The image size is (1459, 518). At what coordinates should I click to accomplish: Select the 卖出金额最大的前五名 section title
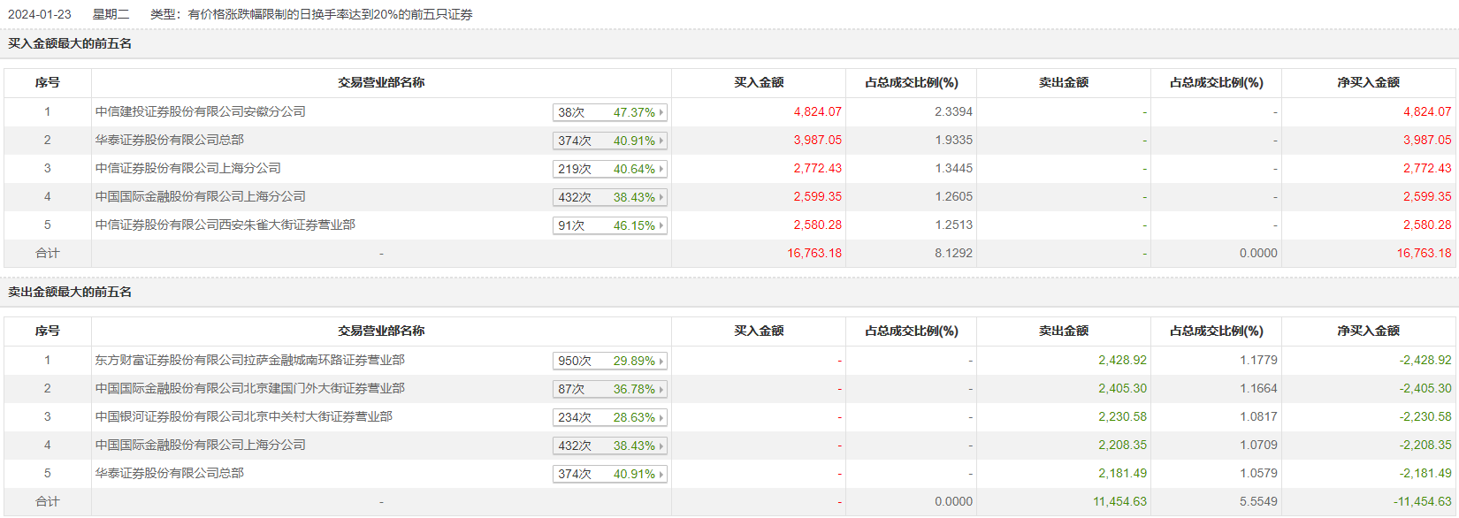[x=70, y=292]
